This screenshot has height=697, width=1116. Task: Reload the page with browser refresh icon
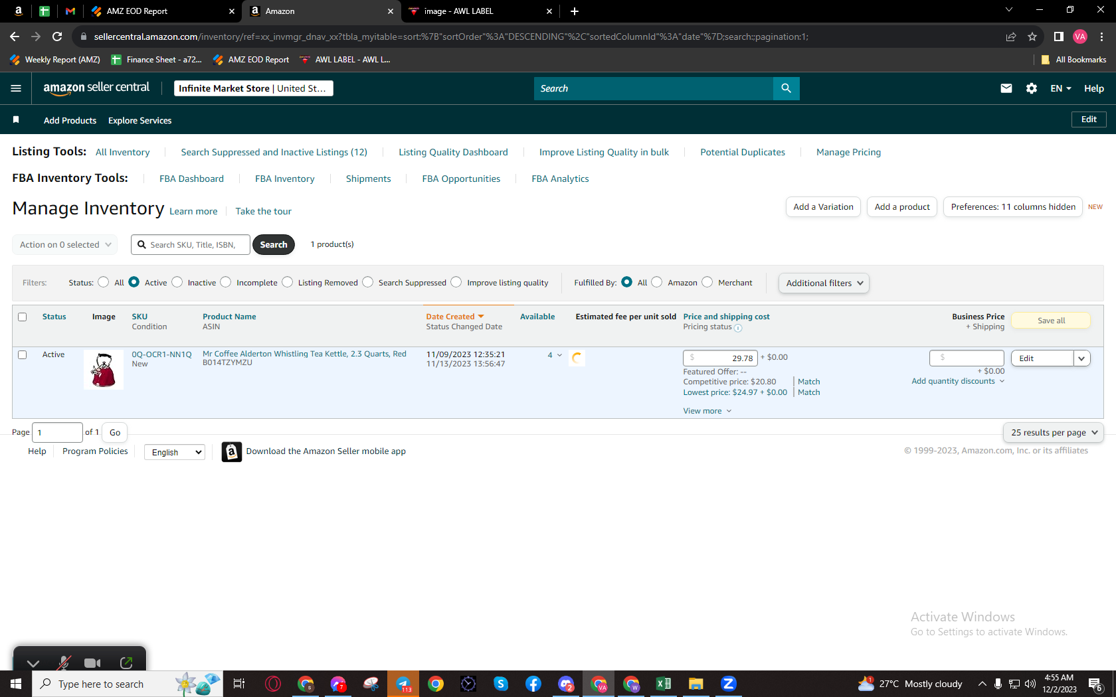pos(57,37)
